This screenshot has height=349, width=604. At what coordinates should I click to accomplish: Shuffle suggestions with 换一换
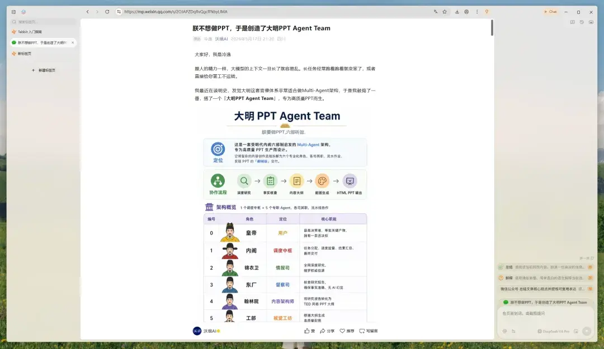(x=586, y=258)
